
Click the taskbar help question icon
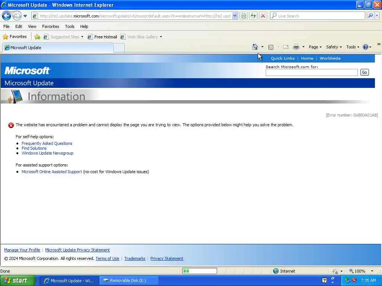[324, 281]
